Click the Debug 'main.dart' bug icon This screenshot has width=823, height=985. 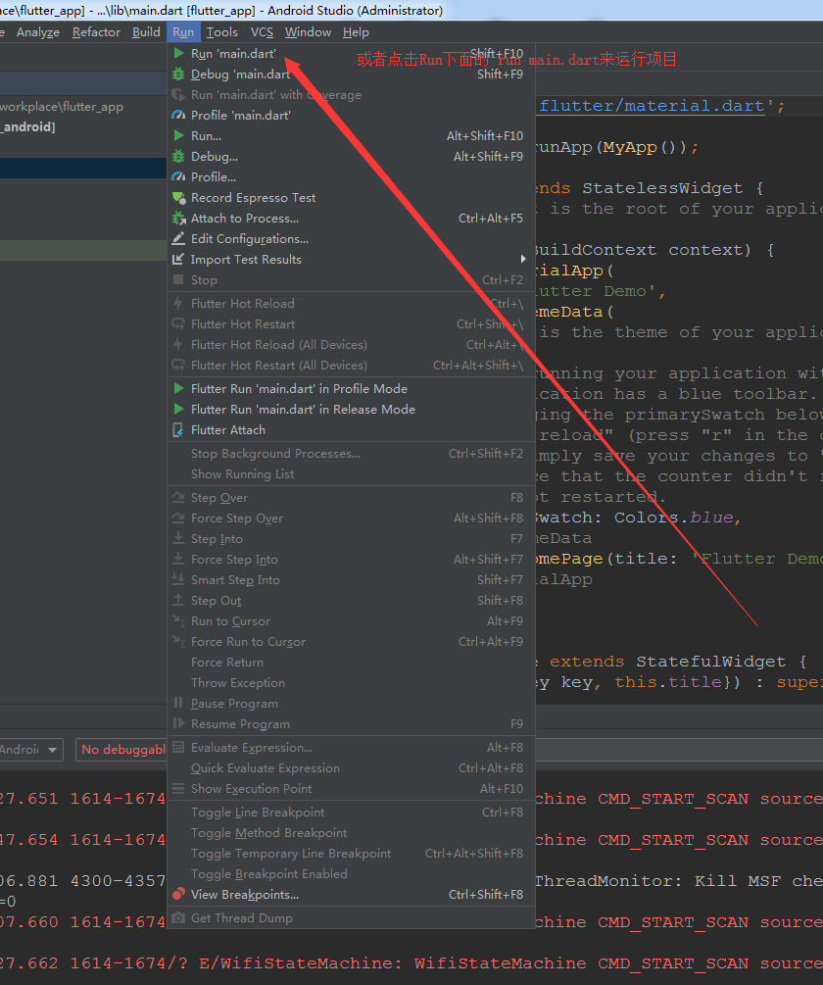coord(179,74)
